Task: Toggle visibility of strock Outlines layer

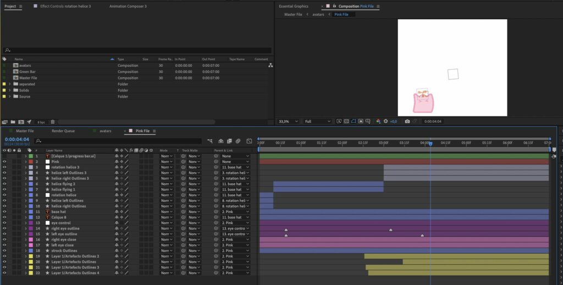Action: pyautogui.click(x=4, y=250)
